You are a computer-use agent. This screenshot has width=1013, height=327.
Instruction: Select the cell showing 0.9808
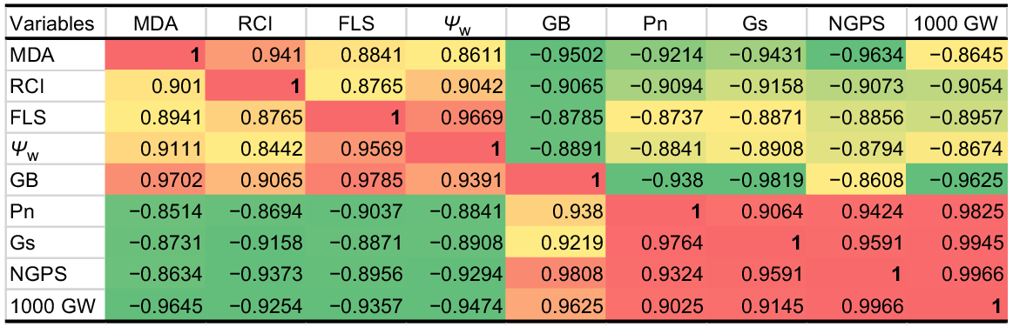click(557, 273)
